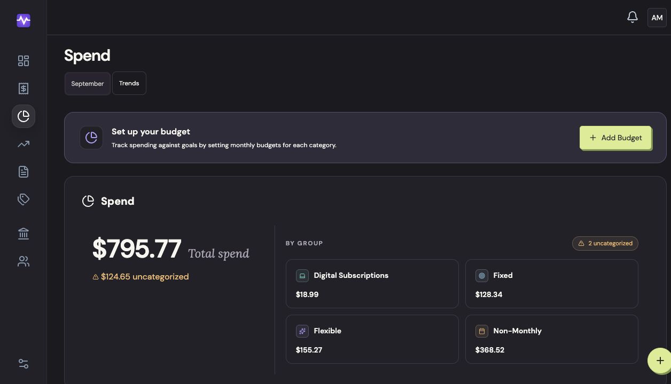Open the AM user avatar menu
This screenshot has height=384, width=671.
point(657,18)
